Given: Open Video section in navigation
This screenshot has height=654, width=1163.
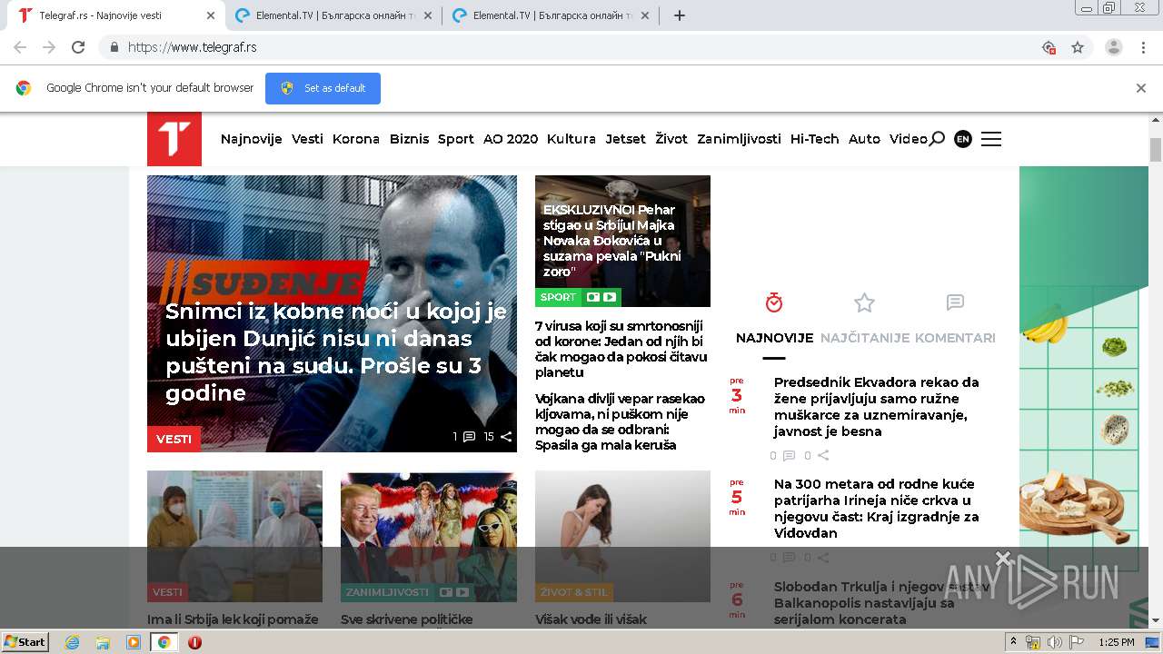Looking at the screenshot, I should tap(909, 139).
